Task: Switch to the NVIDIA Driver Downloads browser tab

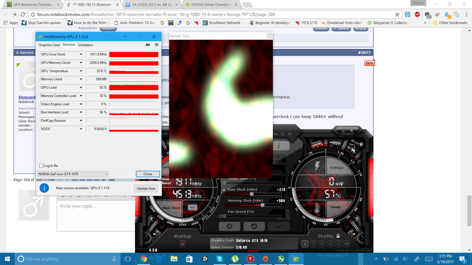Action: pos(211,5)
